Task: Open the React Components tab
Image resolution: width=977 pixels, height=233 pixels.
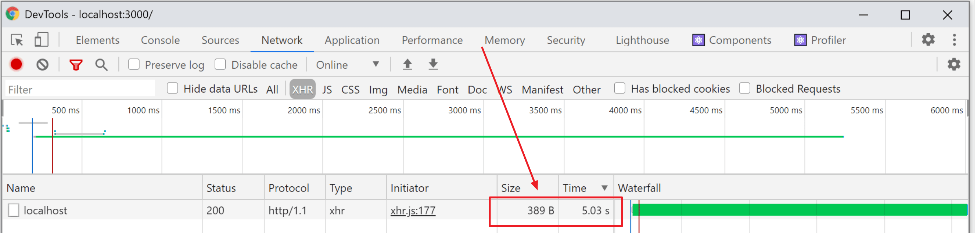Action: click(740, 40)
